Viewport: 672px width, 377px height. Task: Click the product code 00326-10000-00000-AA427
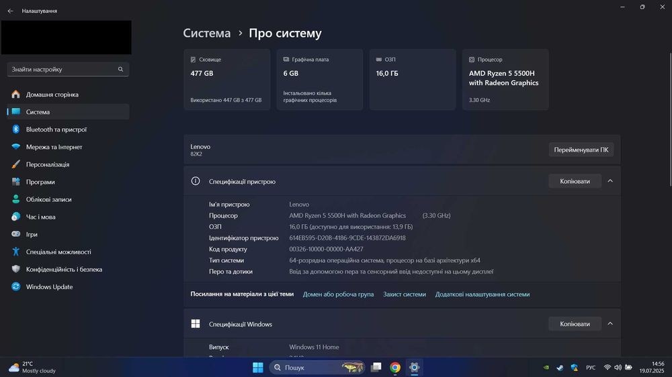326,249
